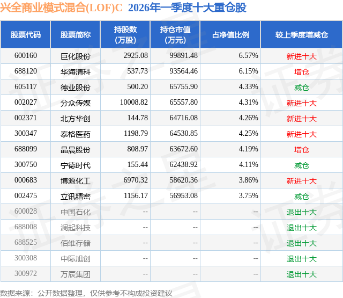The image size is (343, 298).
Task: Click the 6.57% ratio cell
Action: pos(249,56)
